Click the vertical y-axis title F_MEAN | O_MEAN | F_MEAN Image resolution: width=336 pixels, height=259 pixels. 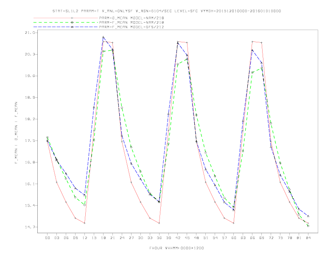[x=16, y=133]
